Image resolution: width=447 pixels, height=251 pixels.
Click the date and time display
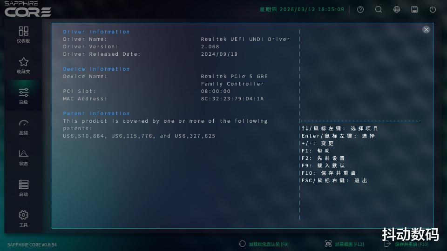[302, 9]
